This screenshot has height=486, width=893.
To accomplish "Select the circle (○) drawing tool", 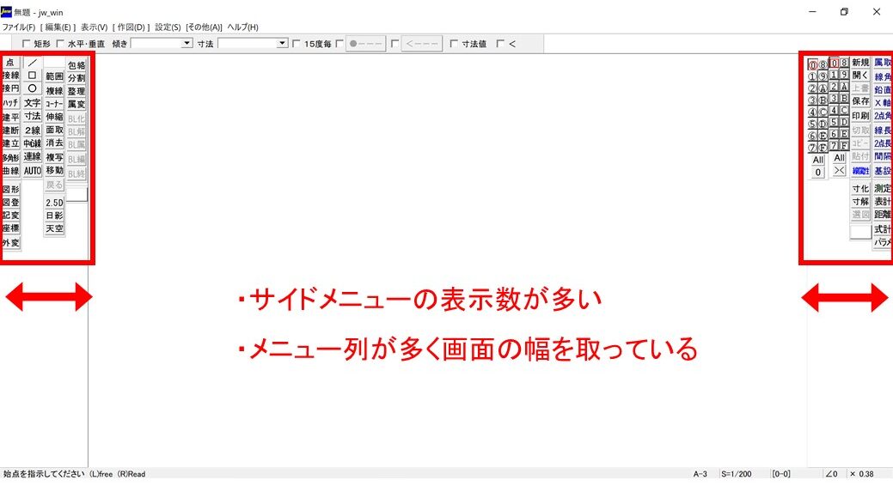I will pos(33,88).
